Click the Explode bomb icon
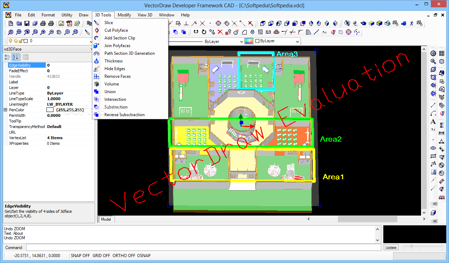The image size is (449, 263). [236, 32]
